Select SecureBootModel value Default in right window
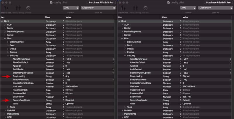 click(186, 100)
